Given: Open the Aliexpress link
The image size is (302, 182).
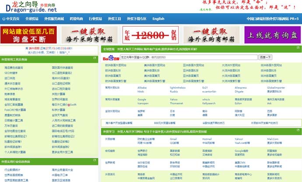Looking at the screenshot, I should (241, 88).
